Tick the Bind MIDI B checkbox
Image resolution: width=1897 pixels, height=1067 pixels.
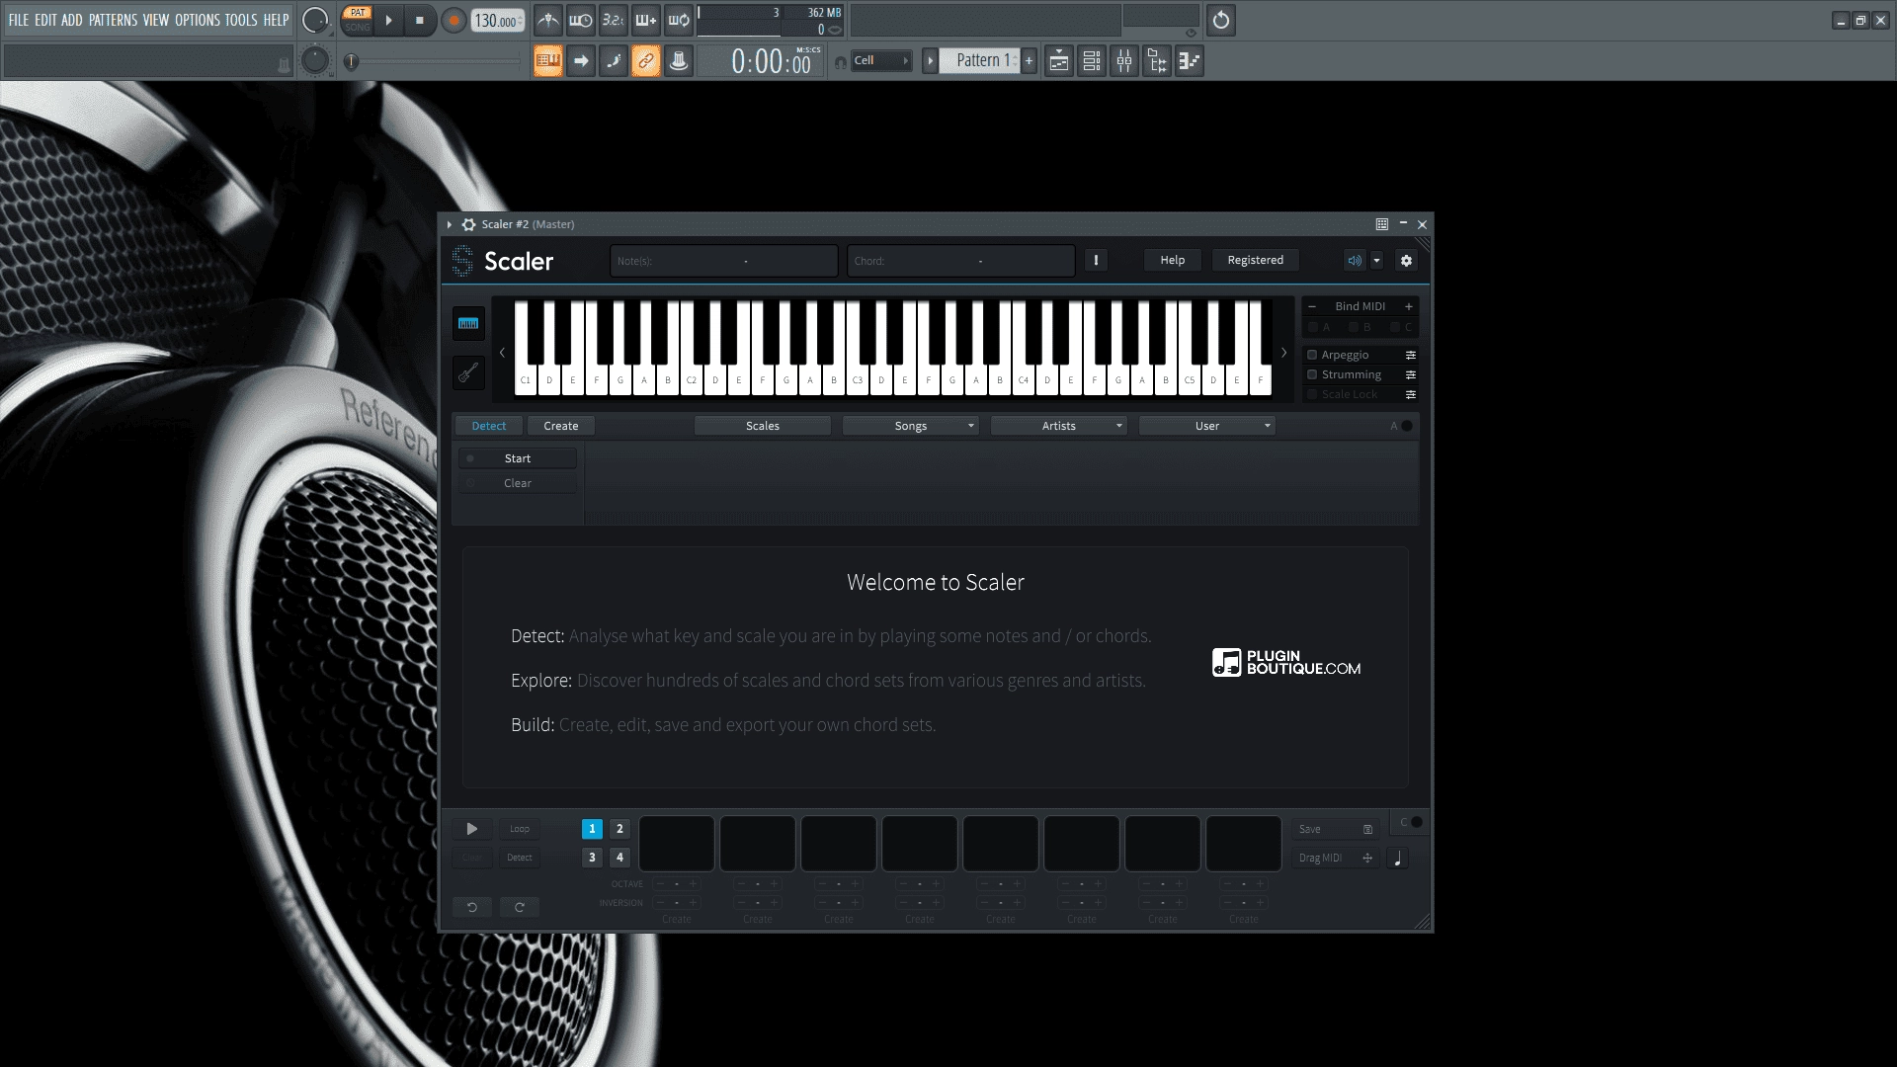[x=1354, y=327]
